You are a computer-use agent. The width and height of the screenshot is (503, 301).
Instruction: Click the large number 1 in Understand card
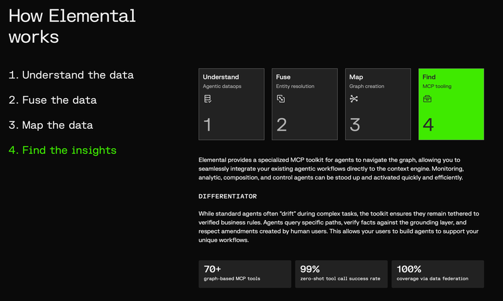(x=207, y=124)
